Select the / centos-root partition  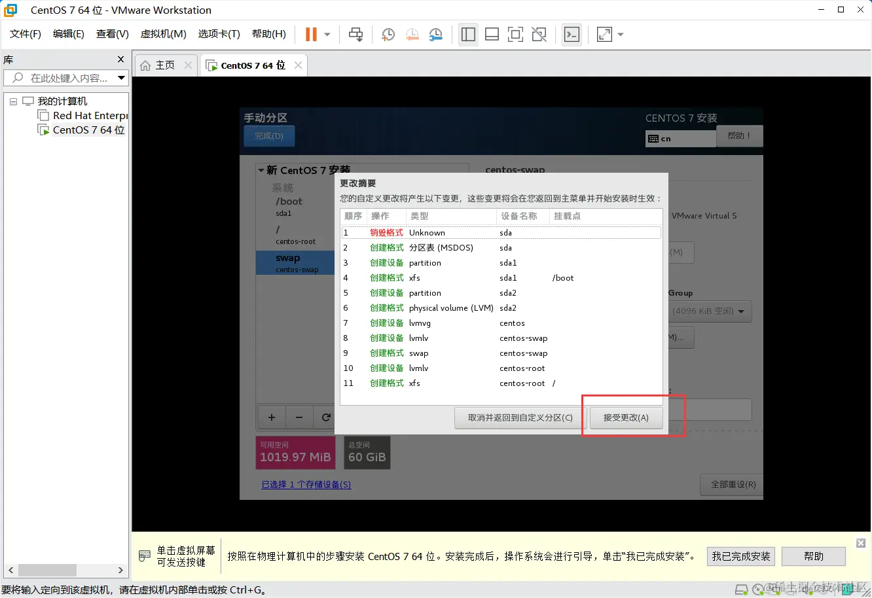295,235
